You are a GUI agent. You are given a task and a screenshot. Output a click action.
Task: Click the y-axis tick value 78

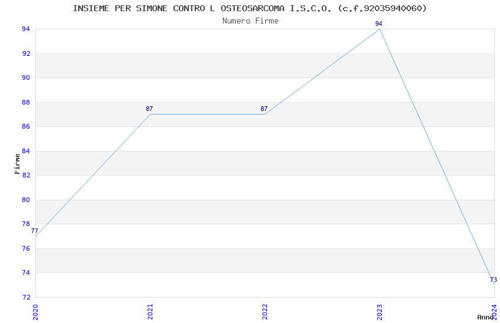[x=26, y=224]
